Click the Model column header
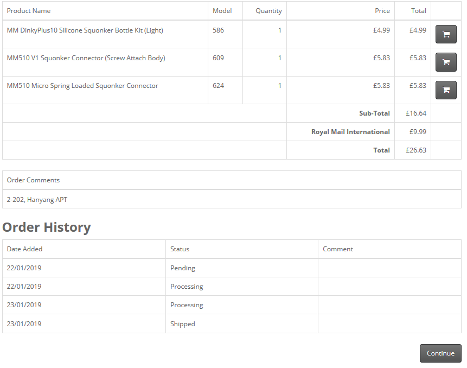 point(222,11)
